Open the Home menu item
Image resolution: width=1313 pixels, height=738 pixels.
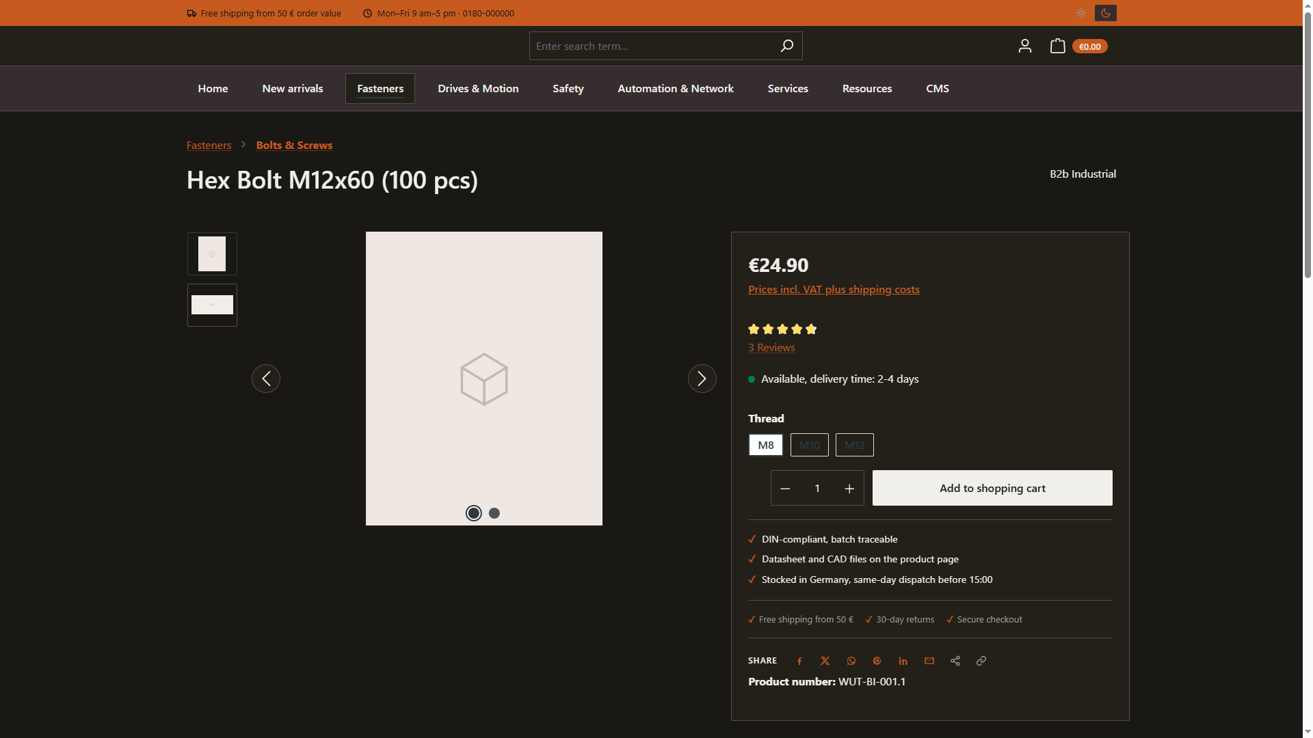pos(213,88)
